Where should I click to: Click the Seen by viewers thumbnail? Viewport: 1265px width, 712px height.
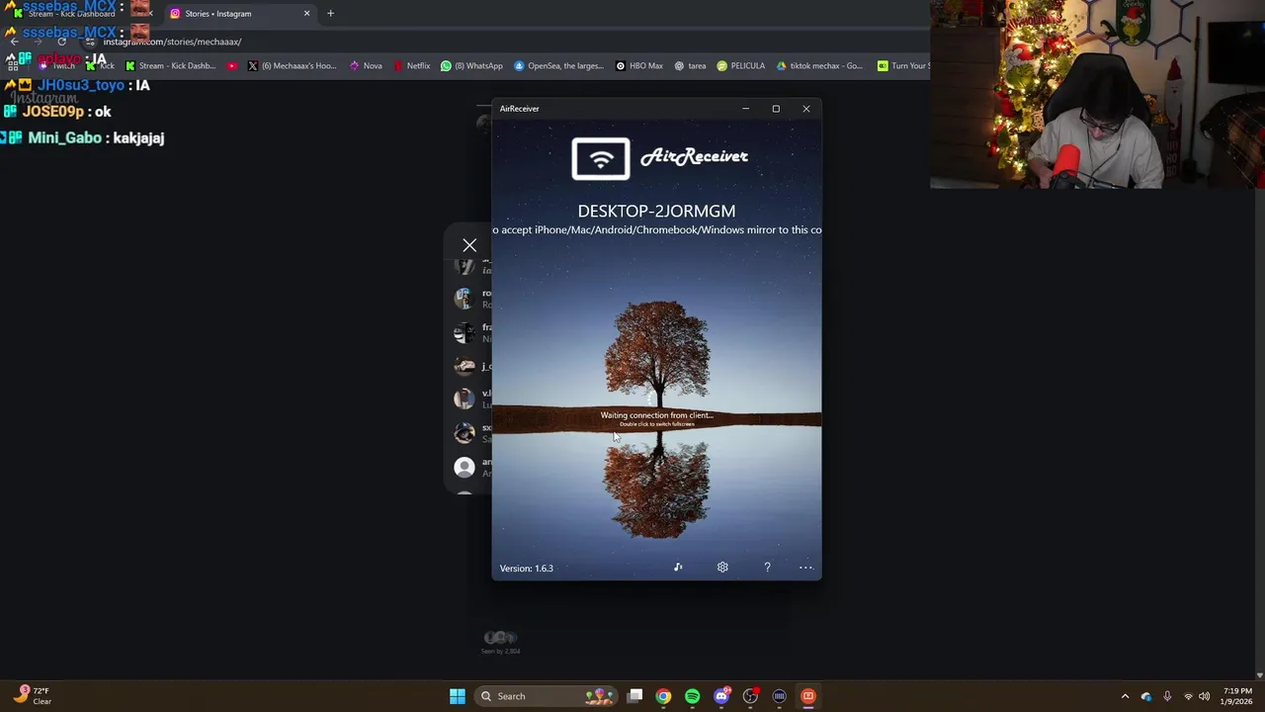point(500,638)
